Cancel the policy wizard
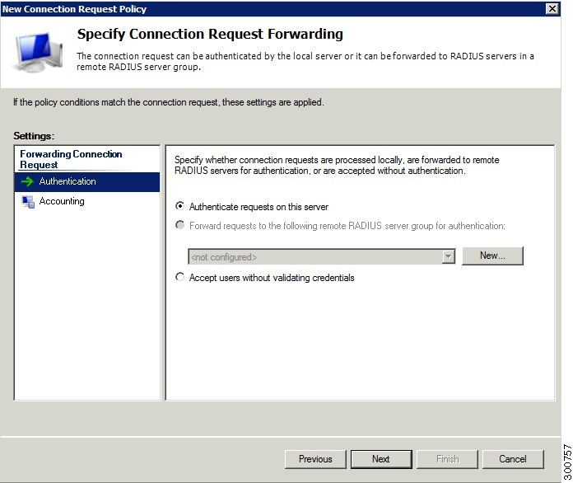The height and width of the screenshot is (483, 573). (x=513, y=459)
